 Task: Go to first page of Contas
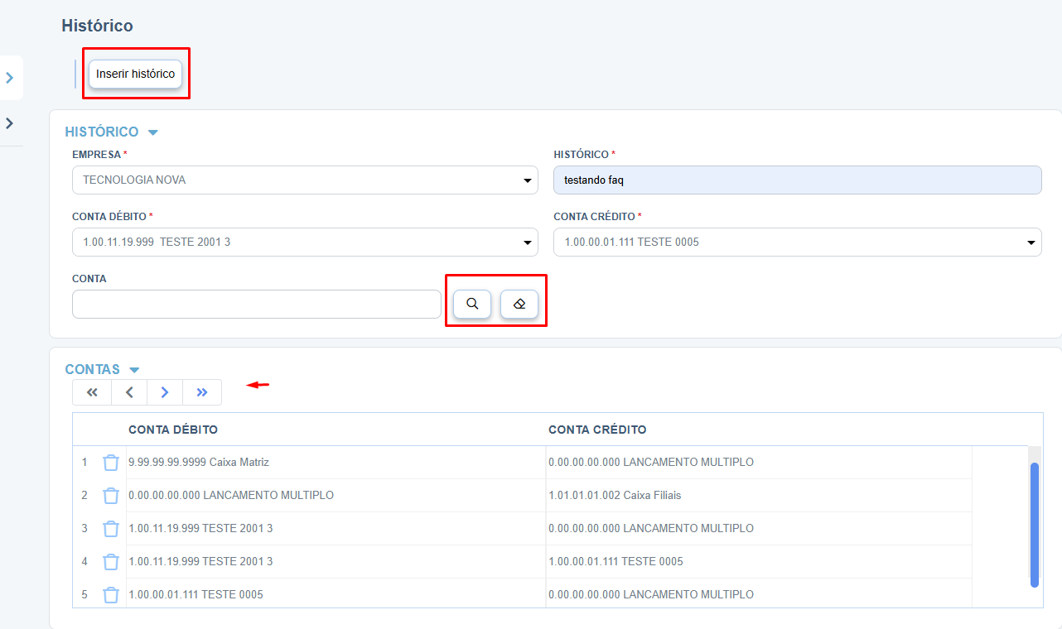92,392
